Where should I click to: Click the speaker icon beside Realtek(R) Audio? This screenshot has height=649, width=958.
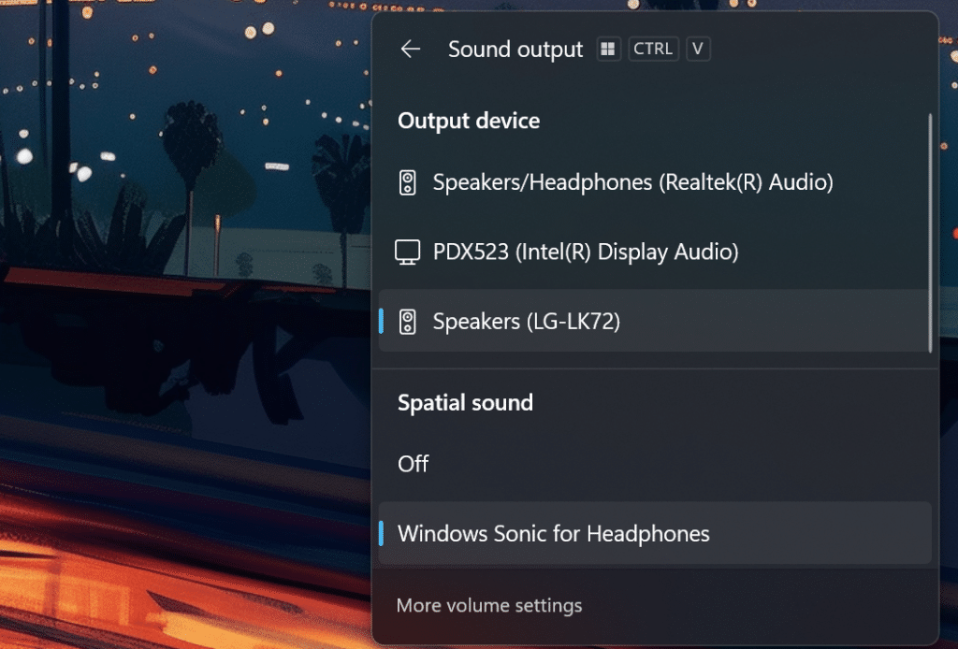[408, 182]
